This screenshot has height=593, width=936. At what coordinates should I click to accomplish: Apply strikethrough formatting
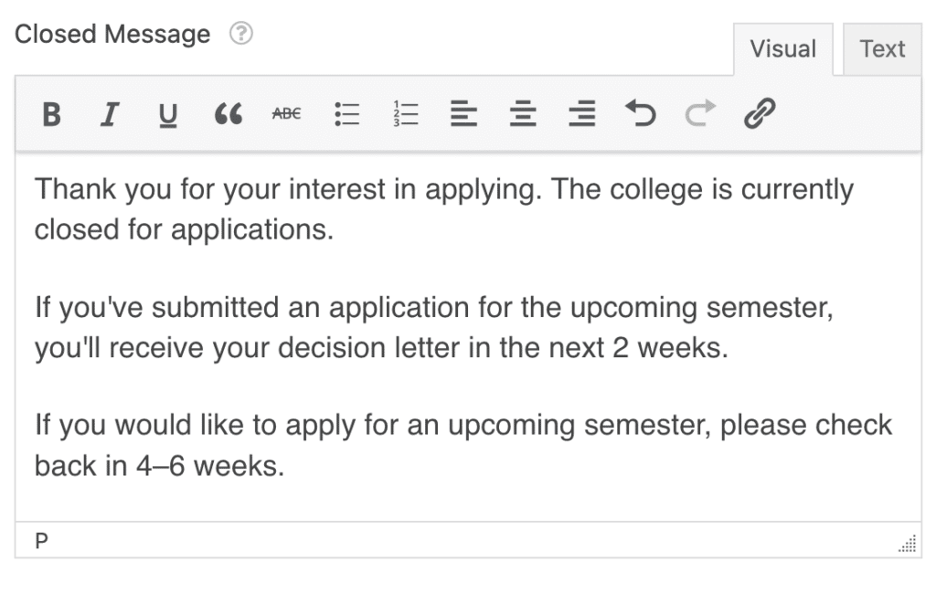tap(286, 113)
